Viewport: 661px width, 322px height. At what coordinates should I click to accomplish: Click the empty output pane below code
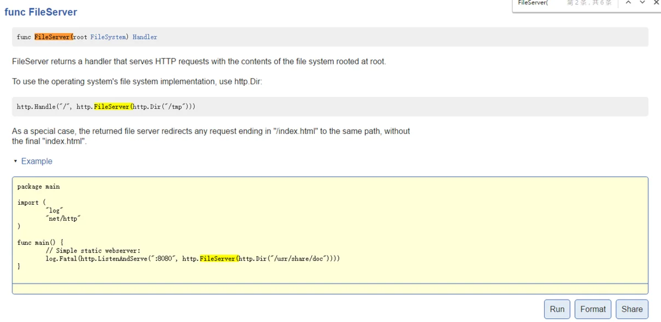coord(329,289)
